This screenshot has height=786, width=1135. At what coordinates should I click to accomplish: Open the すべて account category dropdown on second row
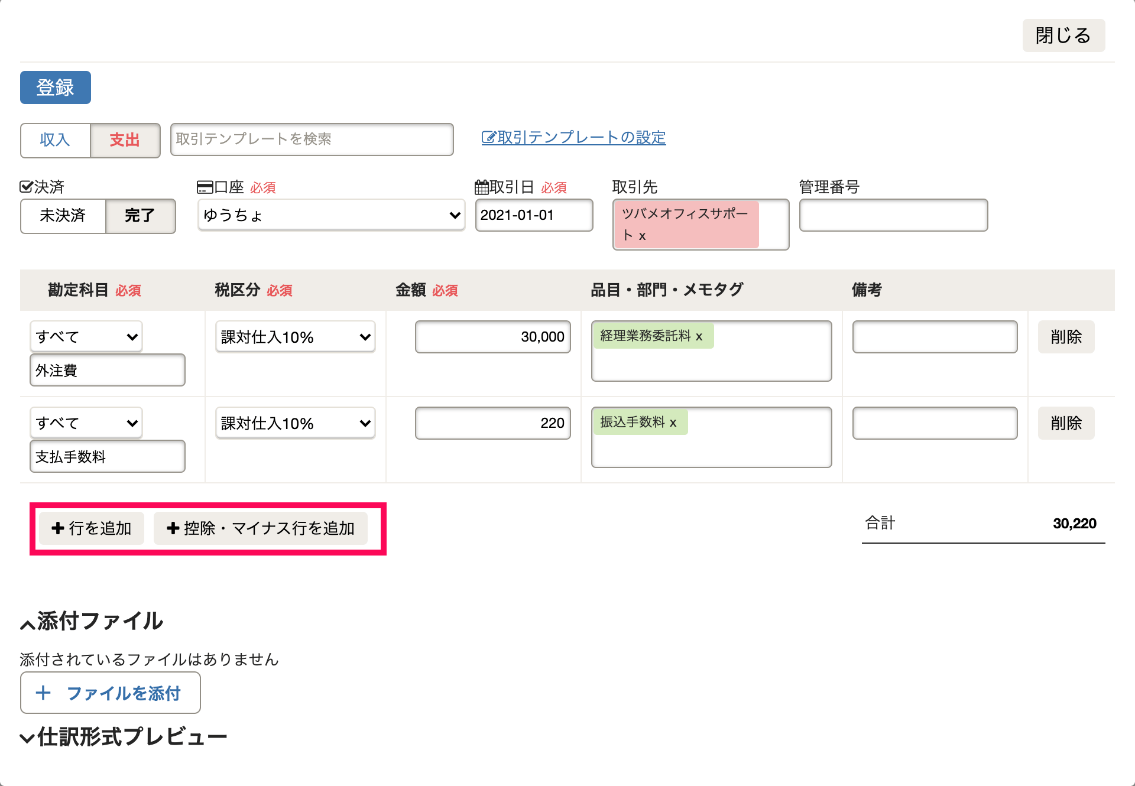point(85,423)
